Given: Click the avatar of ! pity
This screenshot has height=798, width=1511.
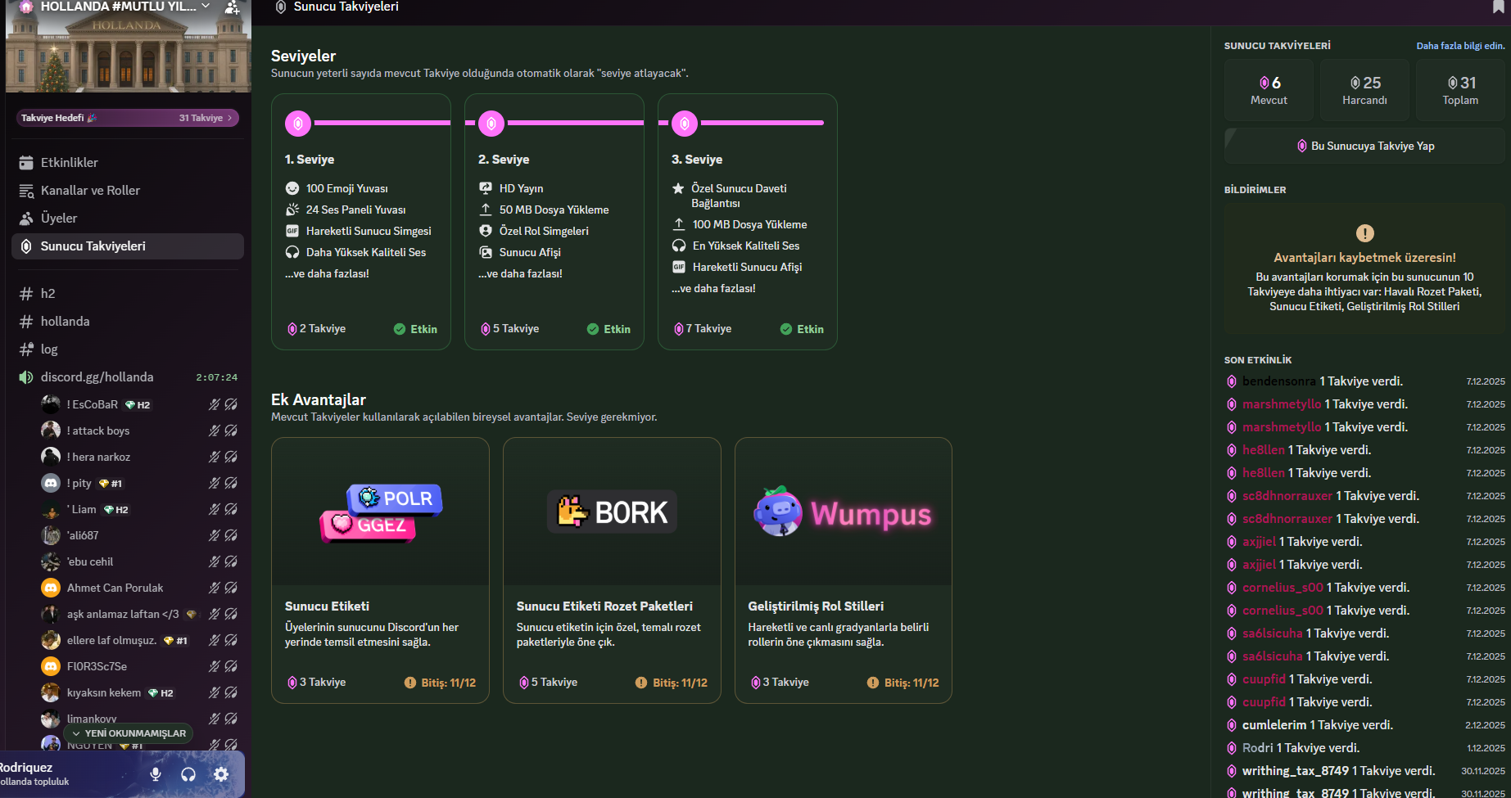Looking at the screenshot, I should coord(51,483).
